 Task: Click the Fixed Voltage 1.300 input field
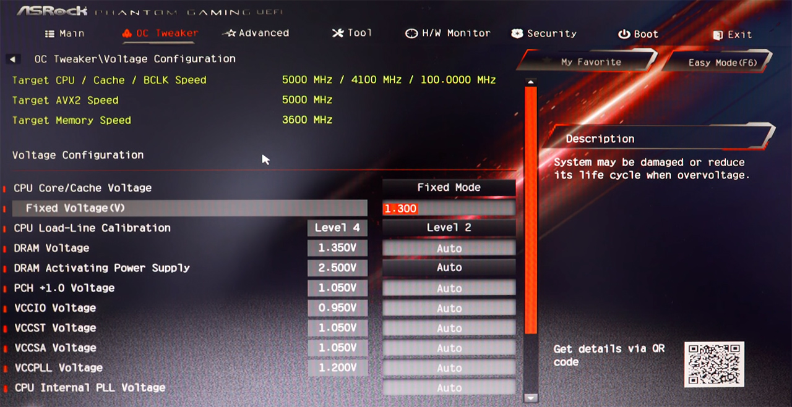coord(449,209)
